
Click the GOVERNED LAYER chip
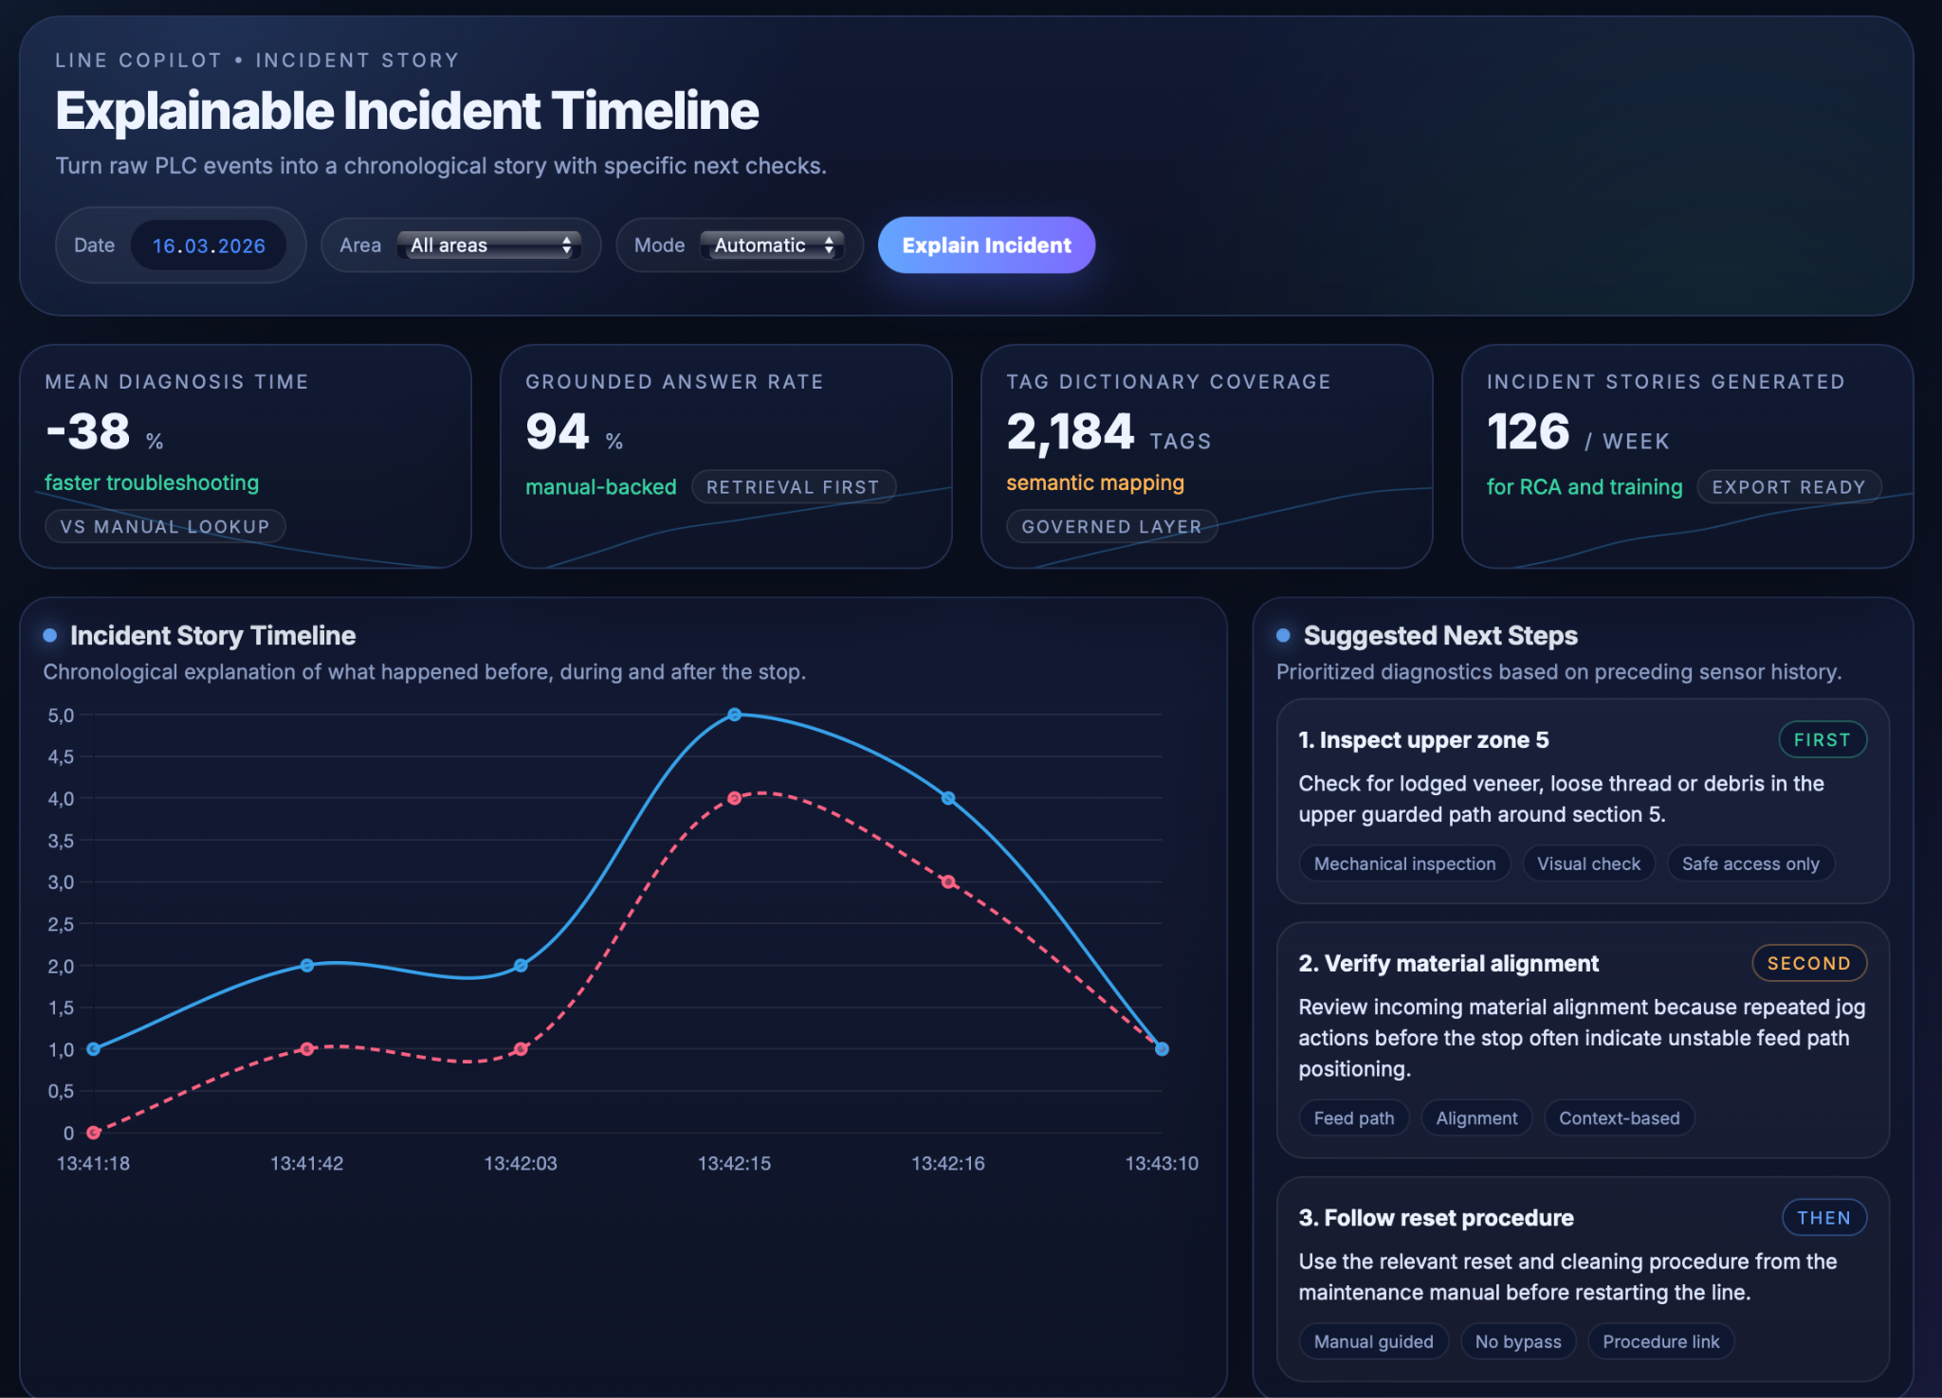pyautogui.click(x=1111, y=527)
